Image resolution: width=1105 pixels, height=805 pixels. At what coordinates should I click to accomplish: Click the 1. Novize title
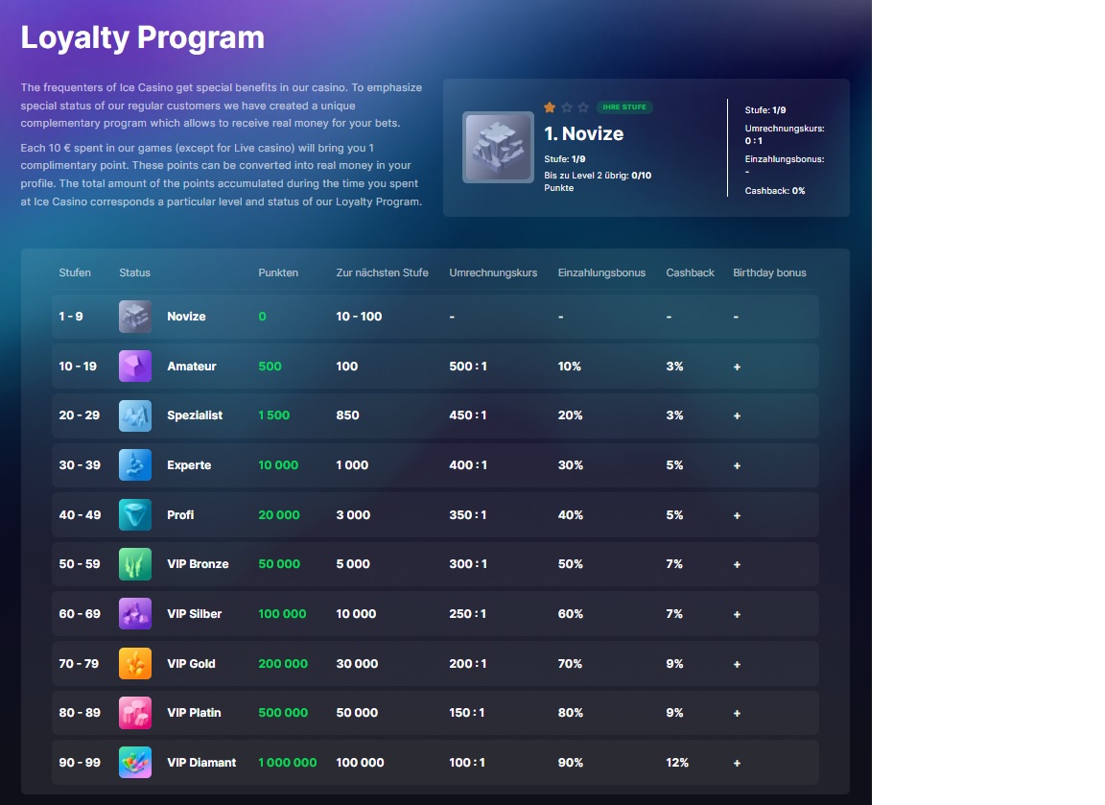[x=583, y=134]
